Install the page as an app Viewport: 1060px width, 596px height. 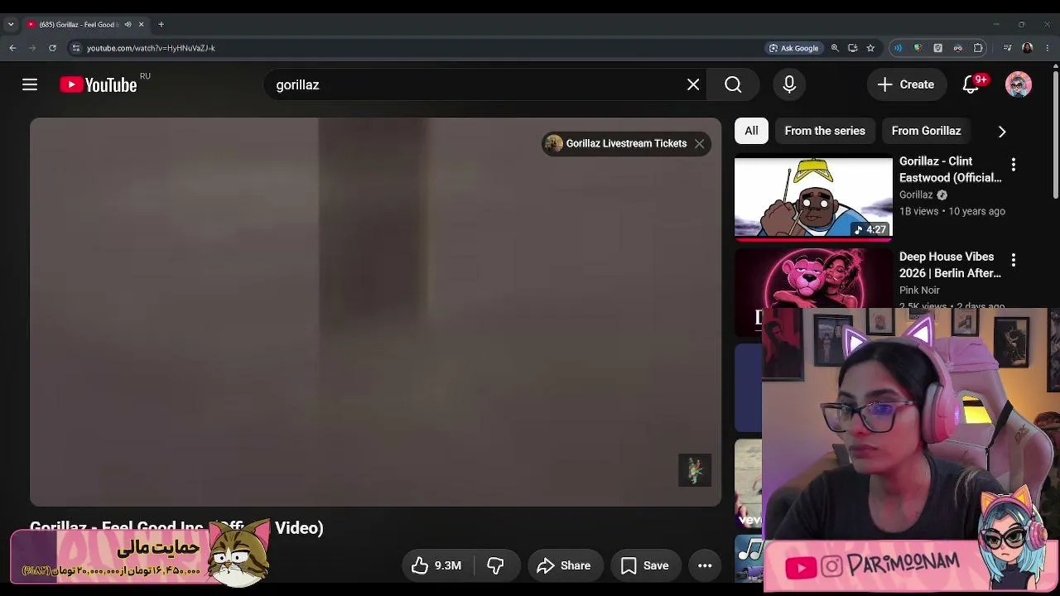[853, 48]
